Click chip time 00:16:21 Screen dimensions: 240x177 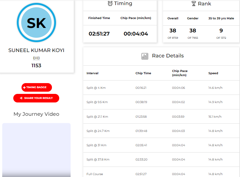pyautogui.click(x=141, y=88)
